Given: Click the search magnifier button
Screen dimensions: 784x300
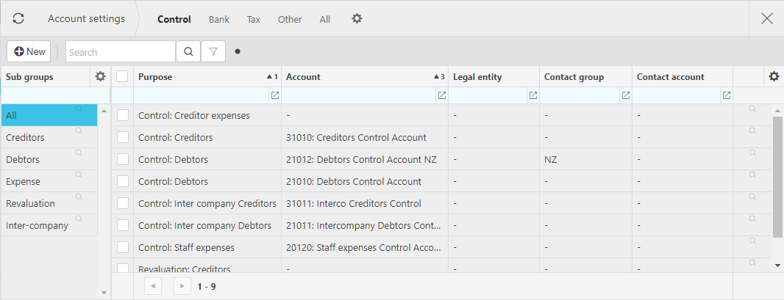Looking at the screenshot, I should point(188,51).
